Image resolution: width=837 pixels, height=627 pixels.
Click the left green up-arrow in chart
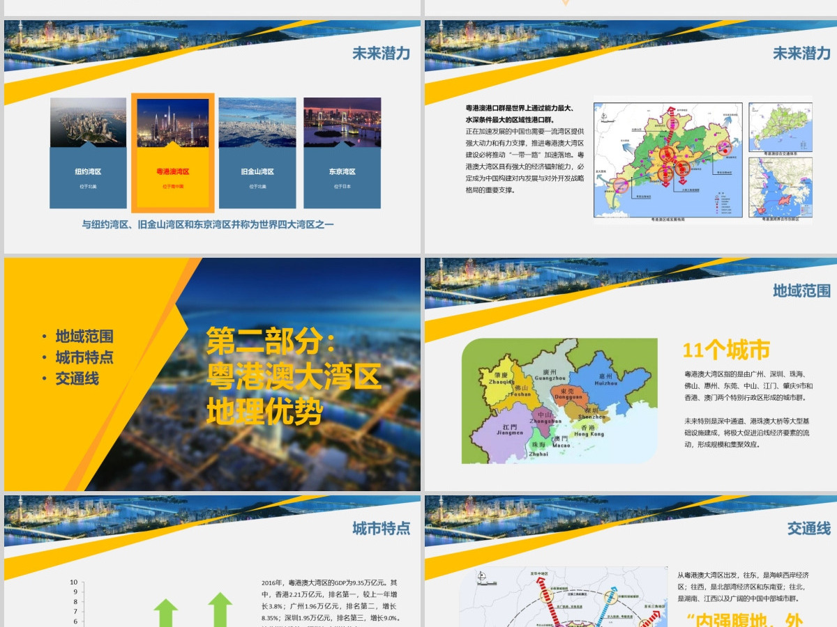pyautogui.click(x=166, y=613)
